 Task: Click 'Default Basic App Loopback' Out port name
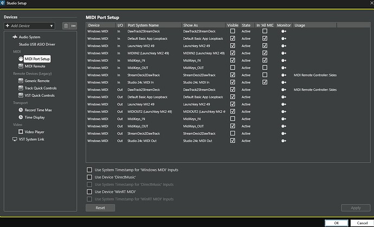147,97
